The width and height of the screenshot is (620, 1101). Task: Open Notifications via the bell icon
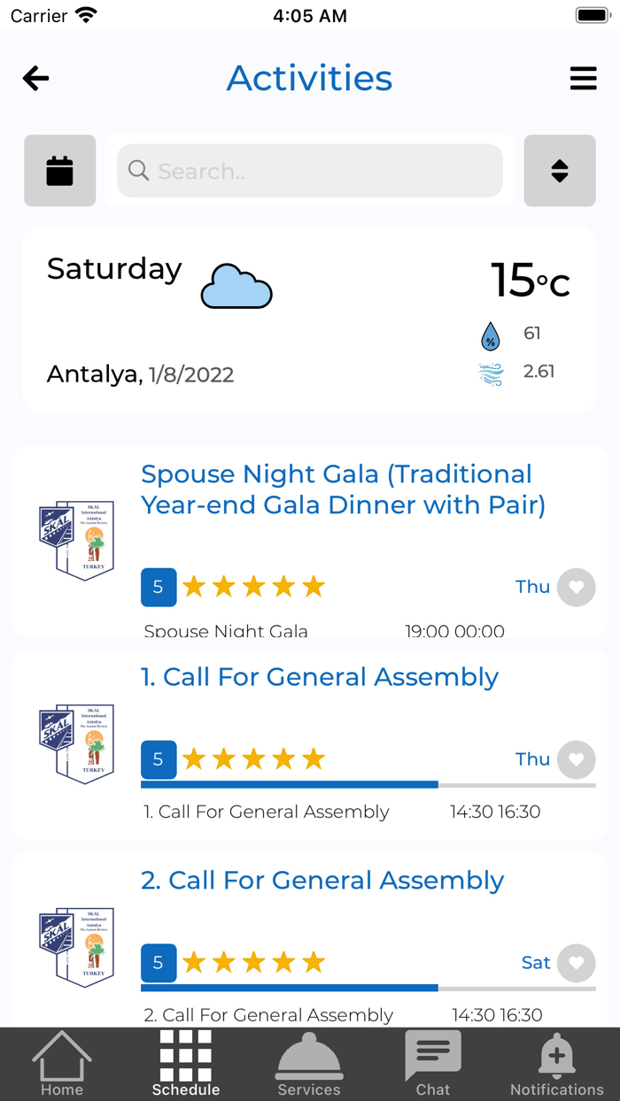pyautogui.click(x=556, y=1055)
